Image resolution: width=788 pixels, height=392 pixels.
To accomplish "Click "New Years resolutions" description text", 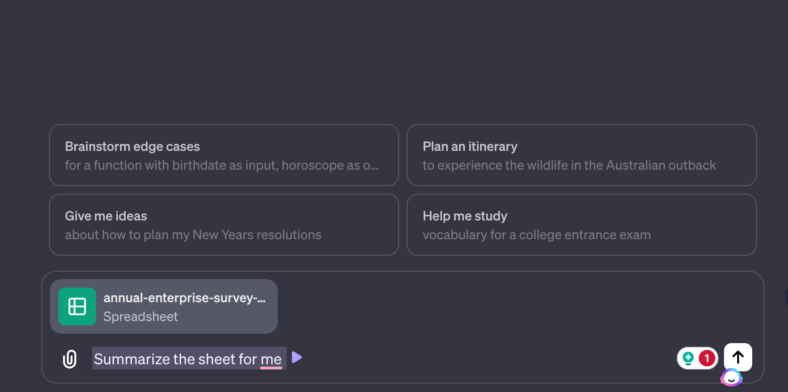I will (257, 235).
